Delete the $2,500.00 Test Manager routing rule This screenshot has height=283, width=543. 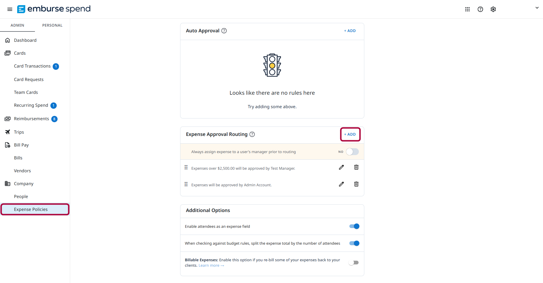tap(356, 167)
